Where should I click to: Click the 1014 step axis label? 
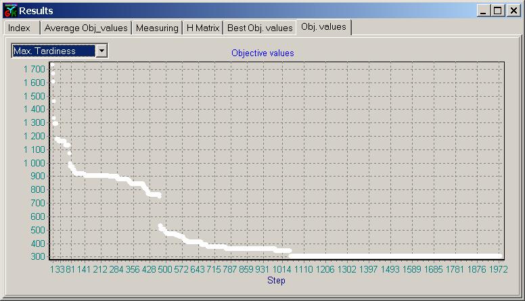tap(282, 269)
